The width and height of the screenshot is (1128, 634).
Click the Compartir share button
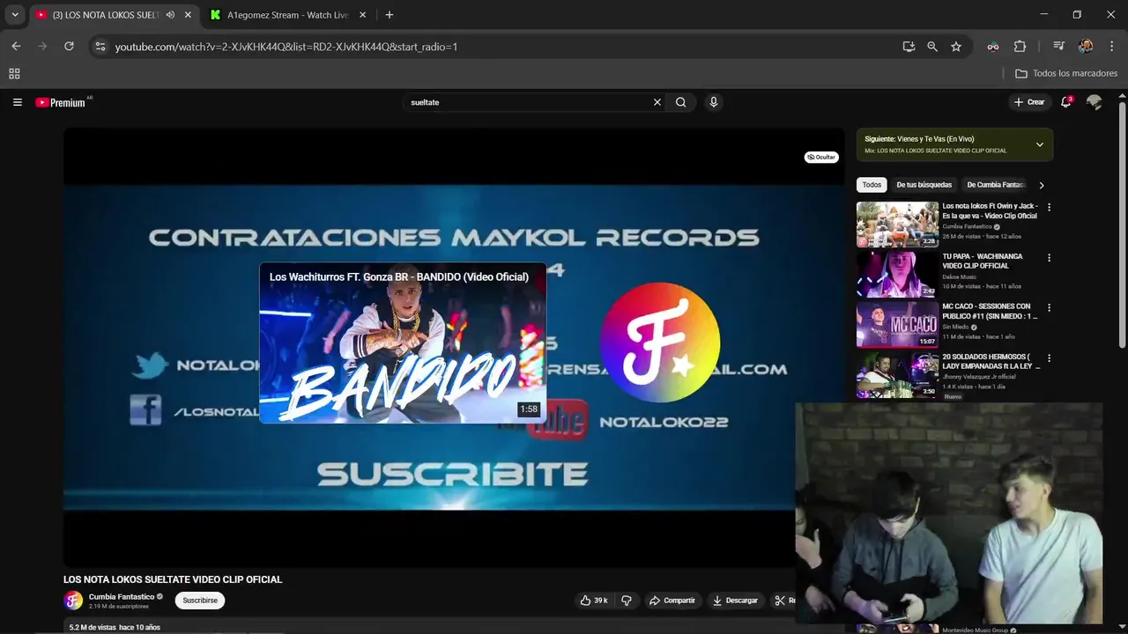pos(672,601)
